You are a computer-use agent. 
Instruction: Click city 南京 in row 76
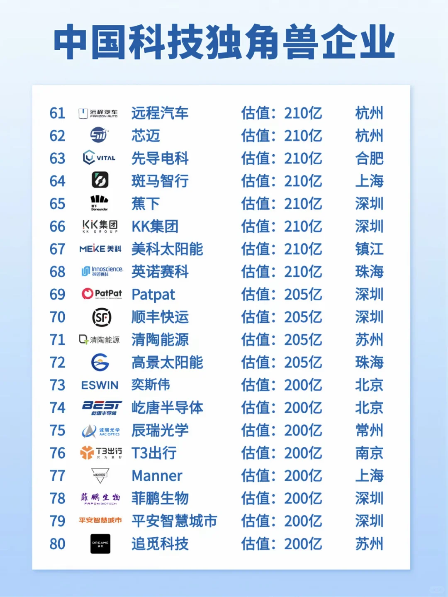[x=369, y=453]
